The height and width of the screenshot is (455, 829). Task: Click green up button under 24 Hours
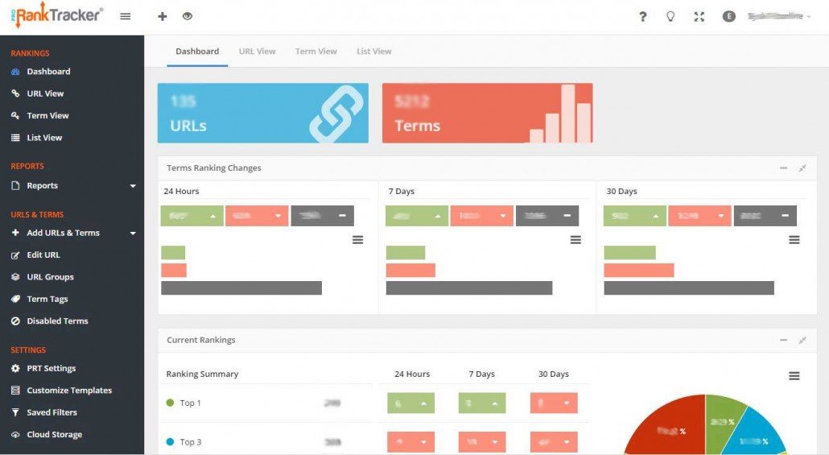coord(192,216)
